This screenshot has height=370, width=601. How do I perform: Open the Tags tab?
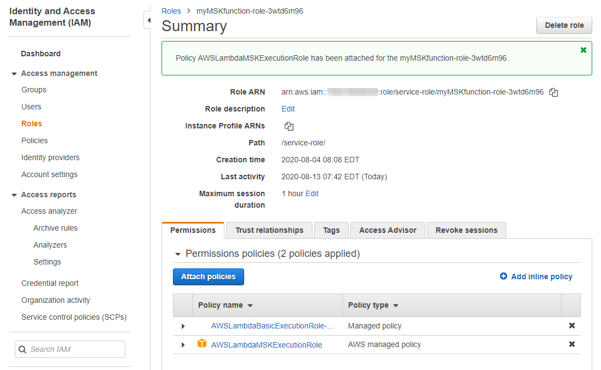tap(331, 230)
